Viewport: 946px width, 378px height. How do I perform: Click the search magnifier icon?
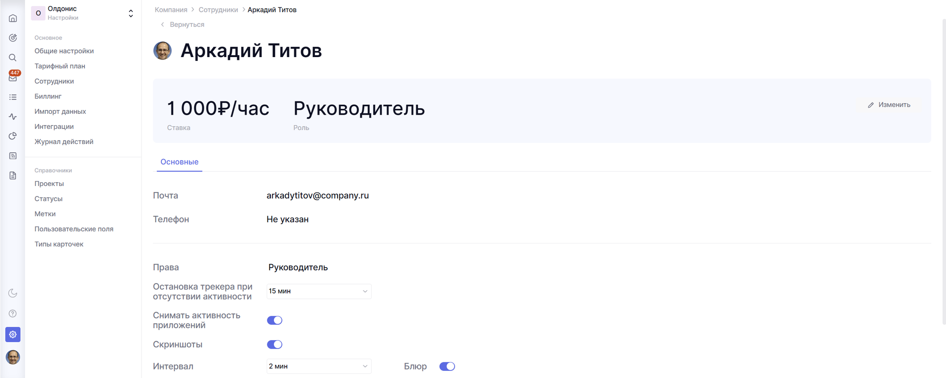click(13, 58)
